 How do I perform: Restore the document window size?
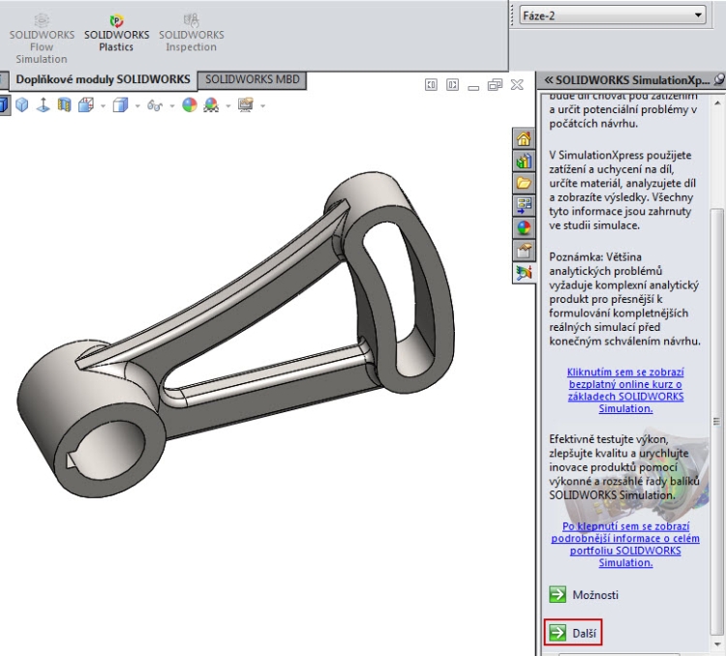click(495, 85)
